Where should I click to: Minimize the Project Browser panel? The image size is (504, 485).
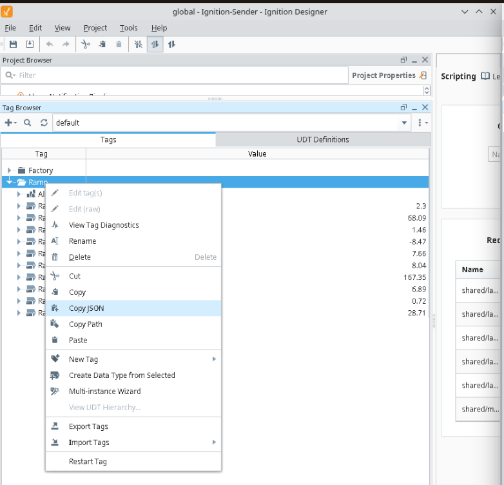[x=414, y=61]
